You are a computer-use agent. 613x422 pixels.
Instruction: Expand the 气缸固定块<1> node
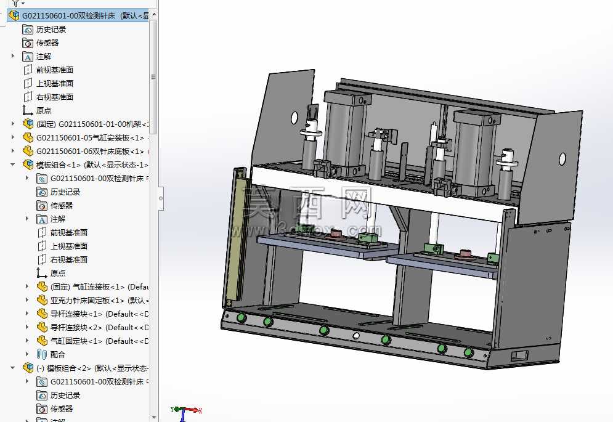point(27,341)
